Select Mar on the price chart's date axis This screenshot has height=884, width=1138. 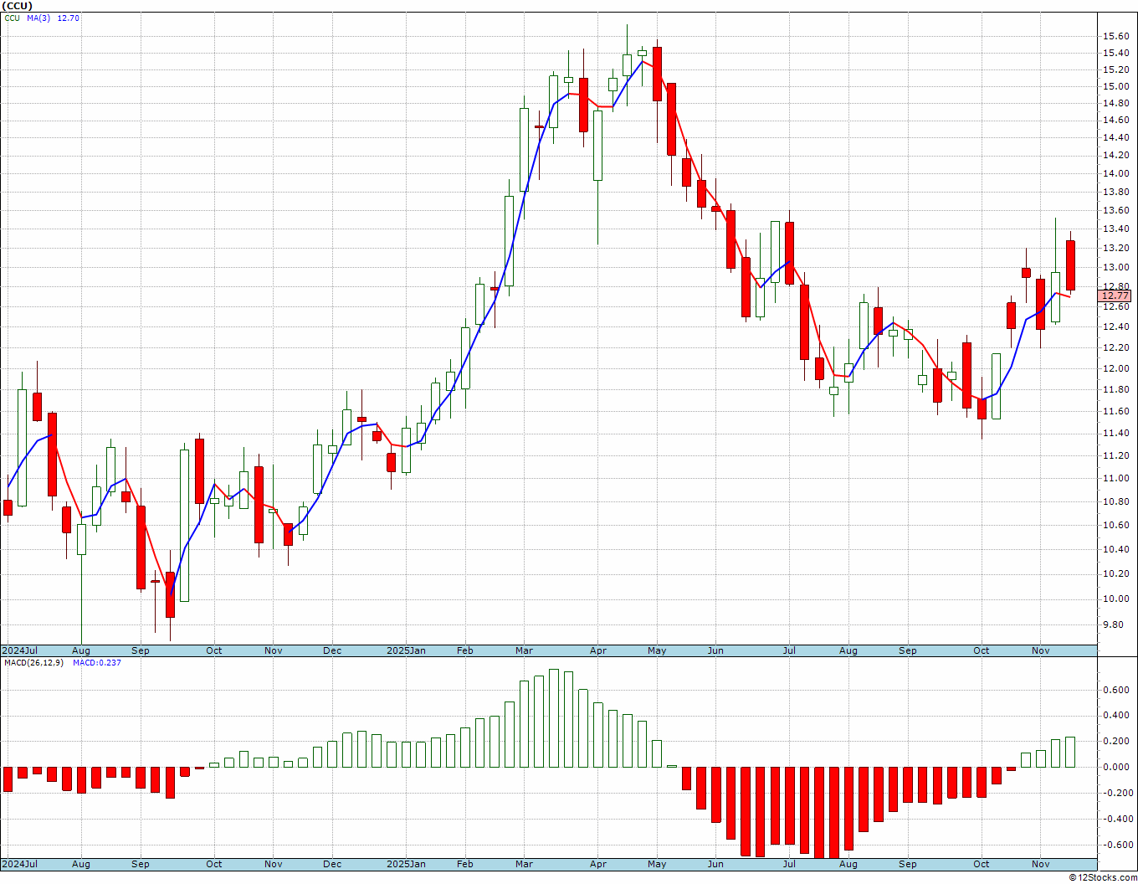point(524,650)
